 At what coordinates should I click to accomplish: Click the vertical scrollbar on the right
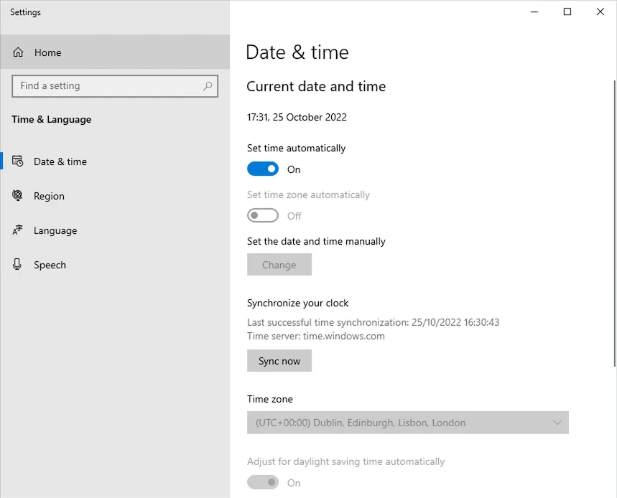pyautogui.click(x=615, y=223)
